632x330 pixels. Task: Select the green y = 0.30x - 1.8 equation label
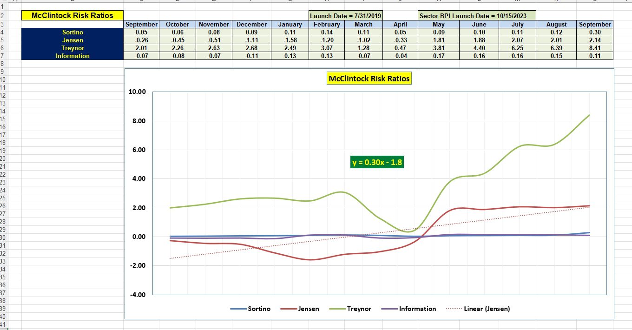377,162
